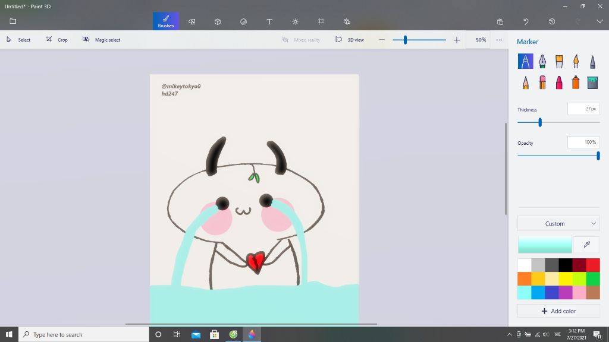Click the Redo icon
This screenshot has width=609, height=342.
(577, 21)
